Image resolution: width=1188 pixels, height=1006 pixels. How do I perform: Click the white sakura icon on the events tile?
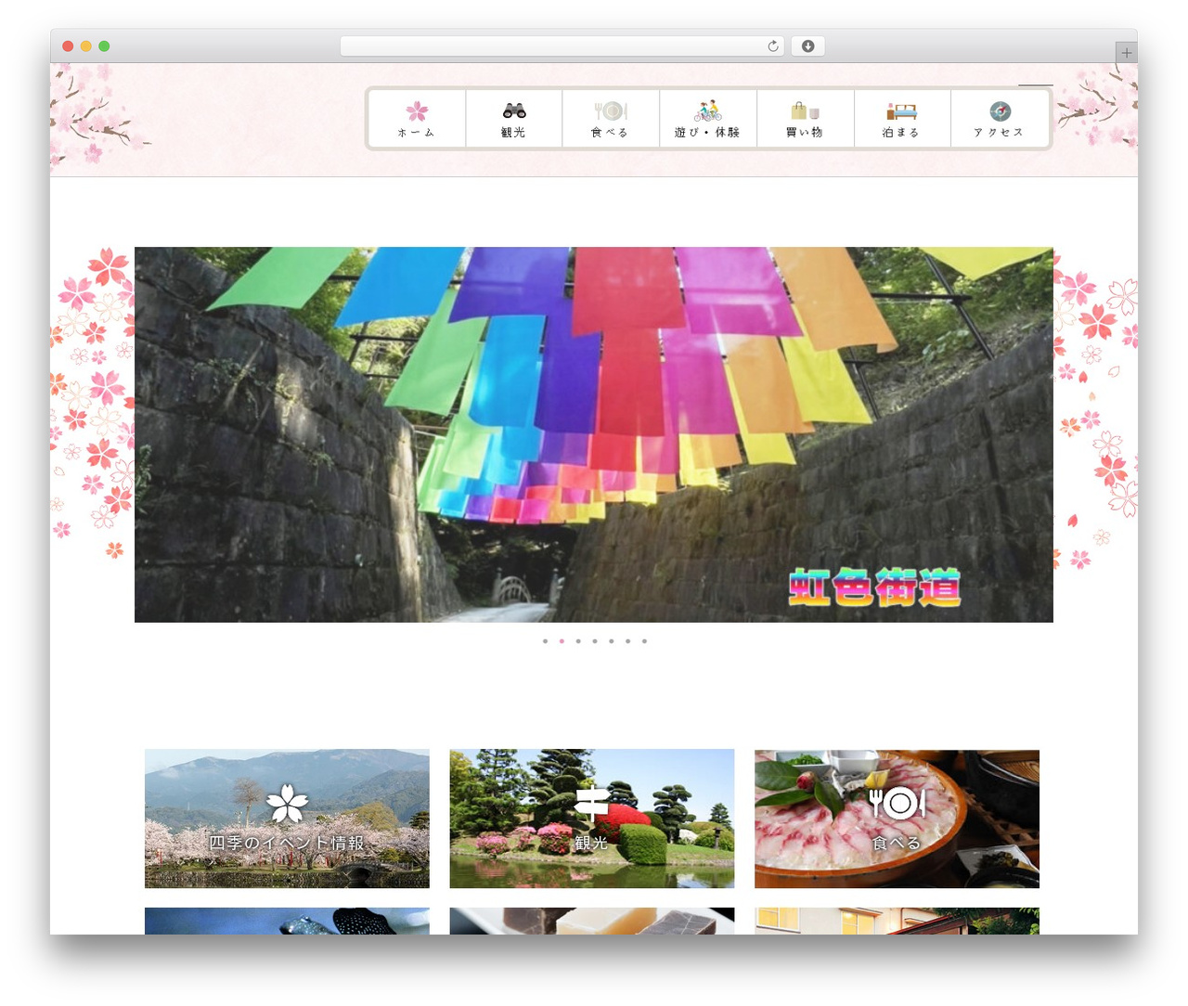pyautogui.click(x=288, y=804)
